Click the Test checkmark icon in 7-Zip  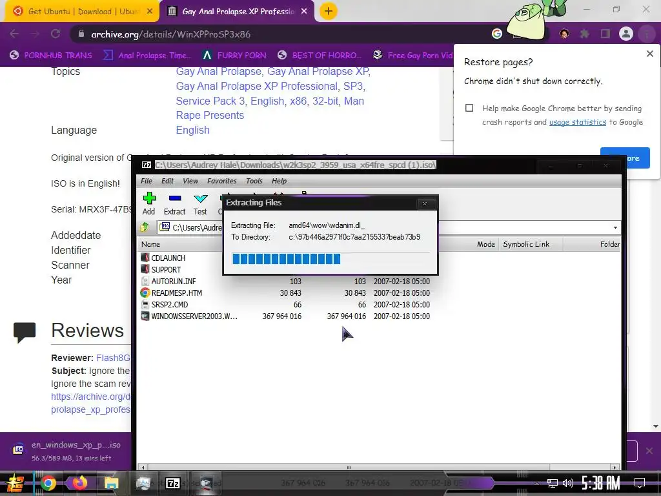point(200,198)
